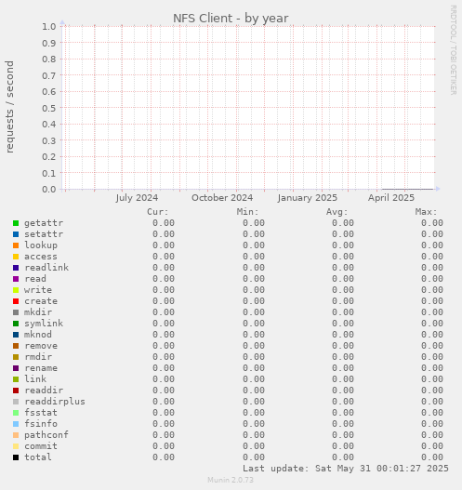Screen dimensions: 462x490
Task: Click the green getattr legend color square
Action: click(x=16, y=223)
